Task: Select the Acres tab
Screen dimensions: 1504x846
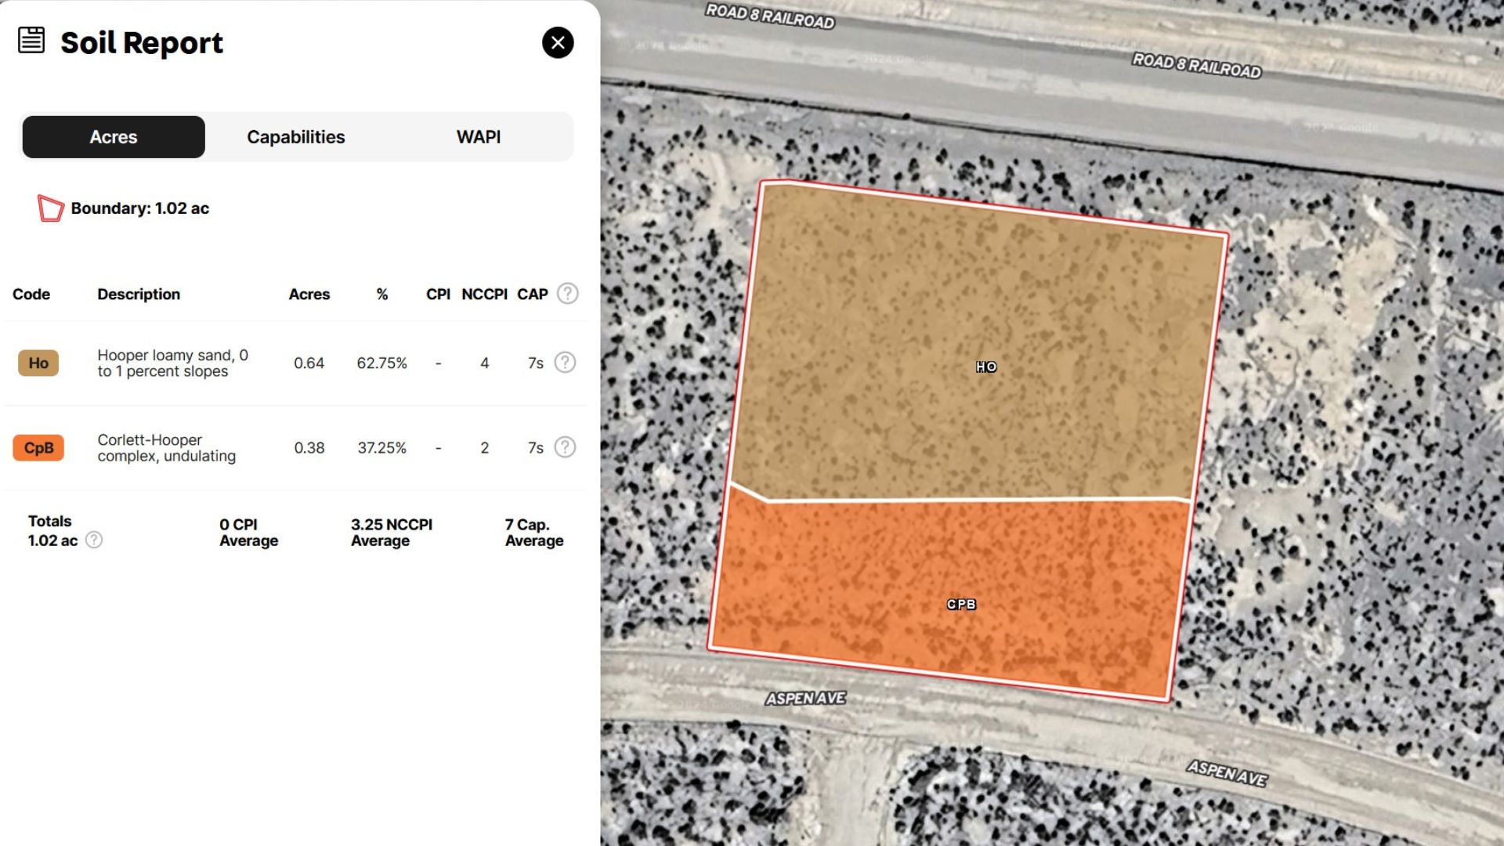Action: pos(114,137)
